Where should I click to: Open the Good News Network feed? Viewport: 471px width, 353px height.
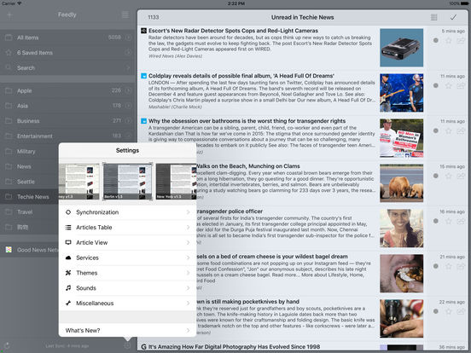tap(29, 250)
